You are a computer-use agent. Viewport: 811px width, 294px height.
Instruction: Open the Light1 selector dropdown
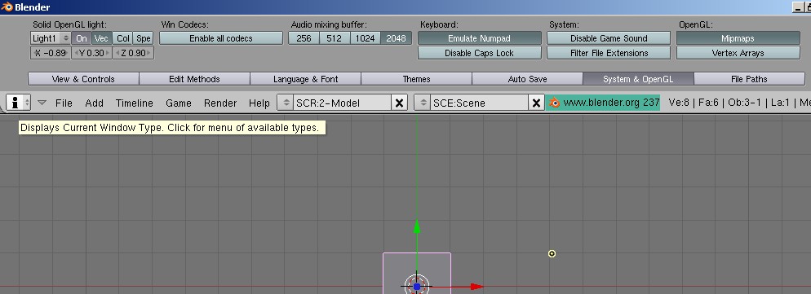click(x=51, y=38)
